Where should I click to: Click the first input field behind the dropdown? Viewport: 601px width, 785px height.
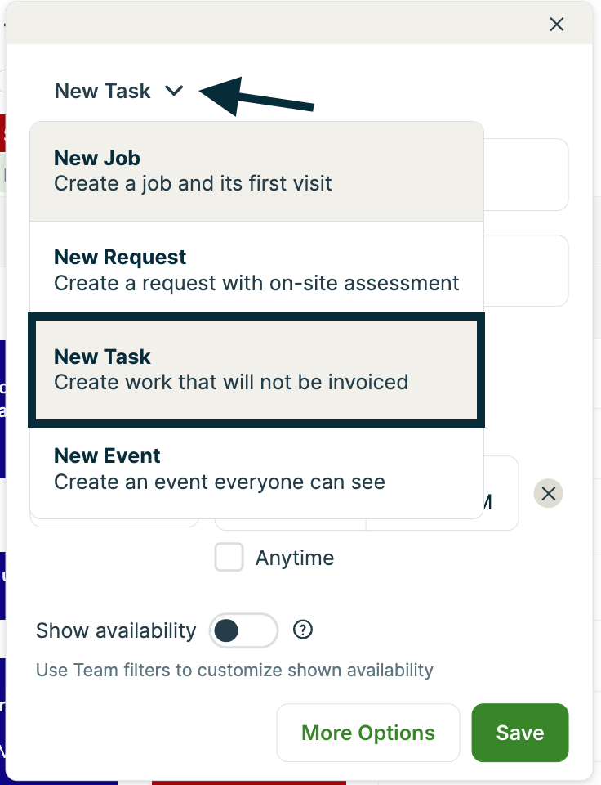click(x=527, y=174)
